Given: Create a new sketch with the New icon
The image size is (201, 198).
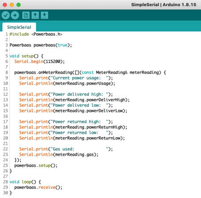Looking at the screenshot, I should 26,15.
